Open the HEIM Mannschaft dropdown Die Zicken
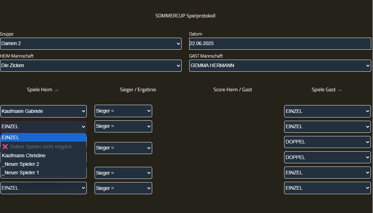The width and height of the screenshot is (373, 213). coord(91,66)
